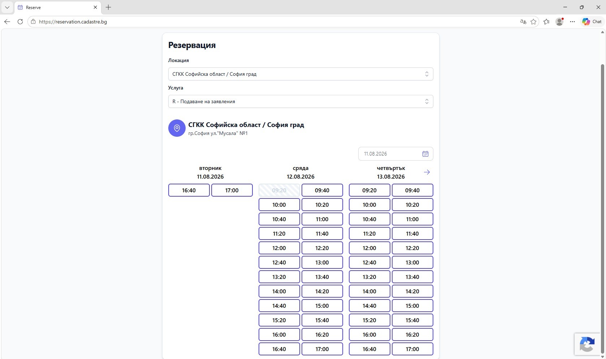Choose Wednesday 12.08.2026 slot 09:40

coord(322,190)
